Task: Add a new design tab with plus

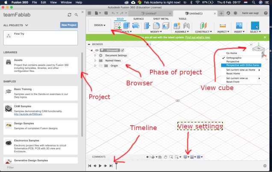Action: tap(221, 13)
